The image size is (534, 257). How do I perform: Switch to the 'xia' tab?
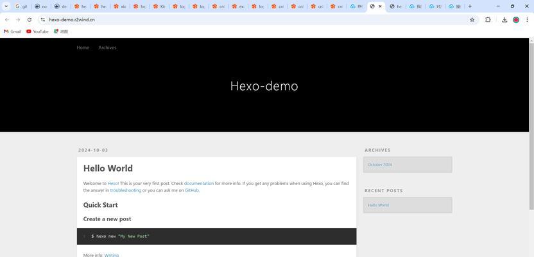(120, 6)
